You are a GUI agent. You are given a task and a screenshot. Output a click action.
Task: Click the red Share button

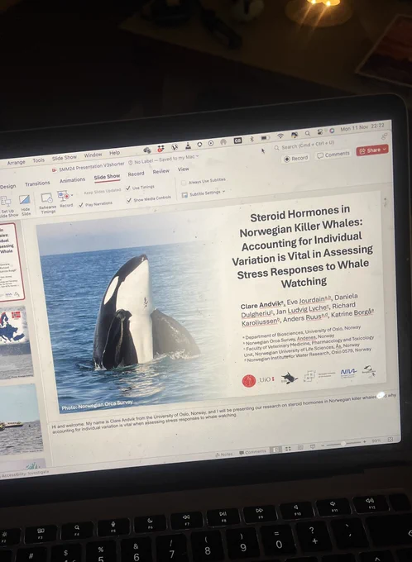[x=372, y=150]
